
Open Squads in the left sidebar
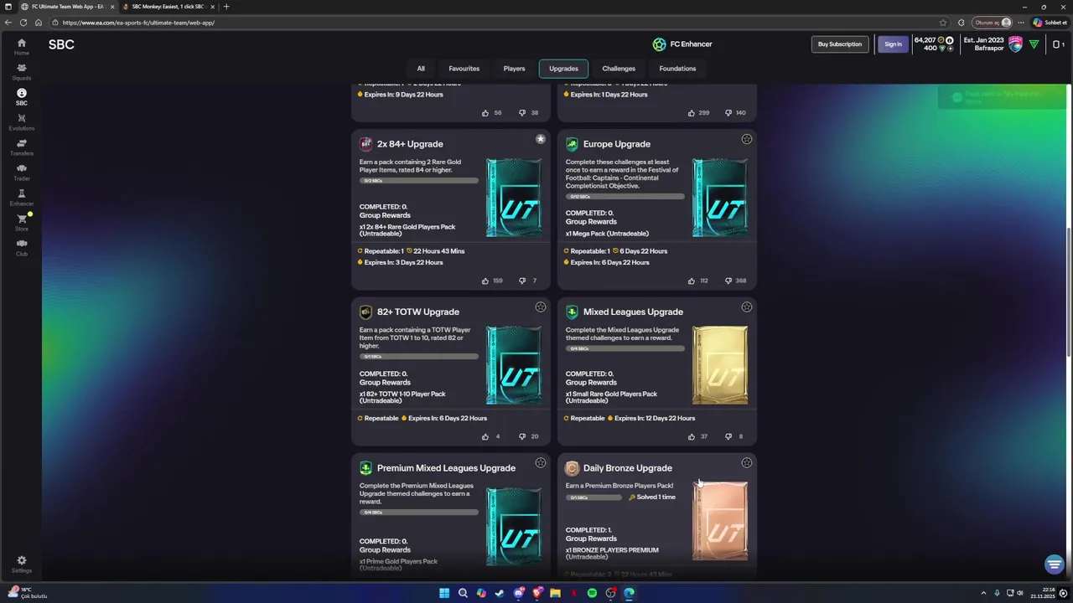pos(21,72)
